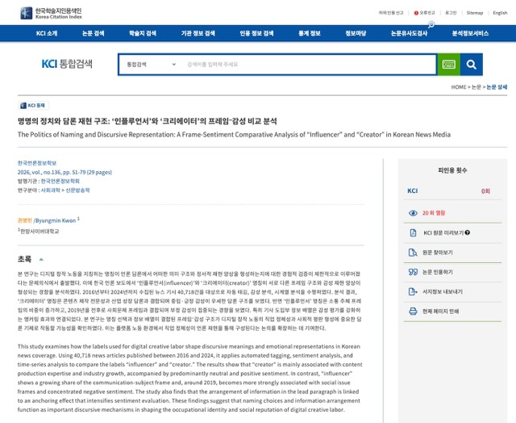Click the eye view-count icon
The image size is (516, 423).
point(413,213)
